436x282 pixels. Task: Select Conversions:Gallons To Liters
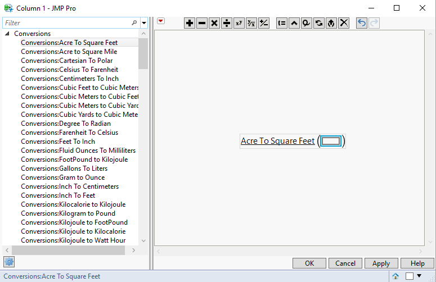tap(64, 169)
